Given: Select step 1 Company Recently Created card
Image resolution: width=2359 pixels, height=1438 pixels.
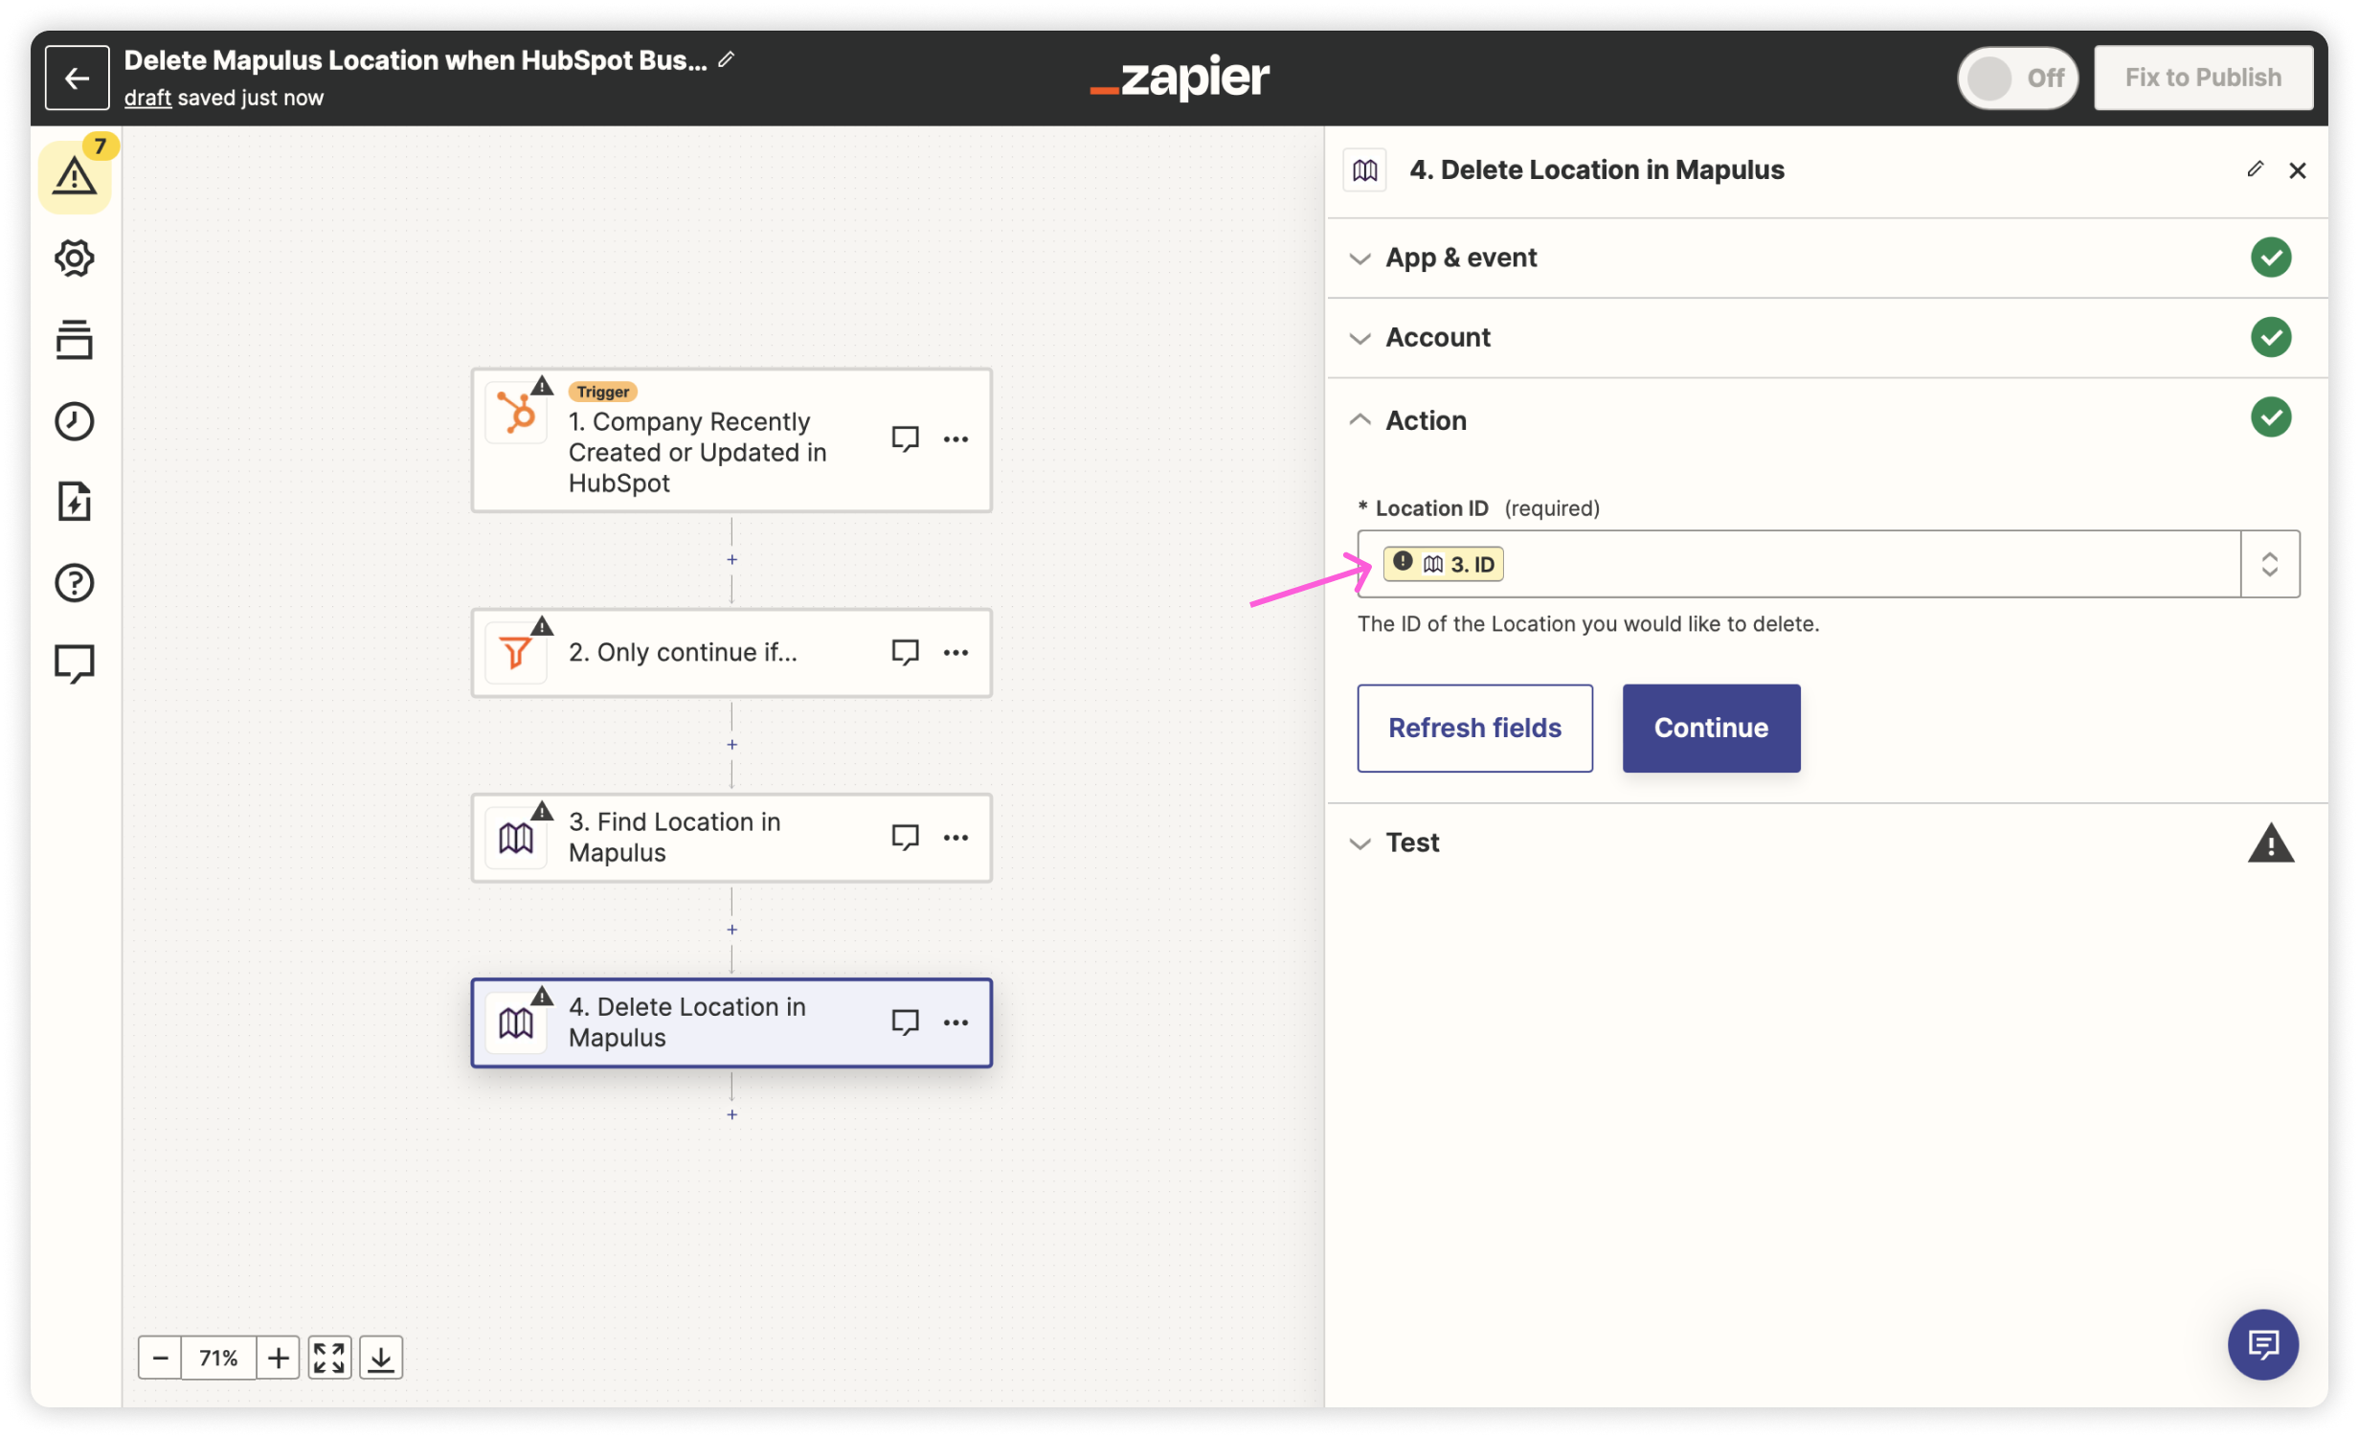Looking at the screenshot, I should click(731, 440).
